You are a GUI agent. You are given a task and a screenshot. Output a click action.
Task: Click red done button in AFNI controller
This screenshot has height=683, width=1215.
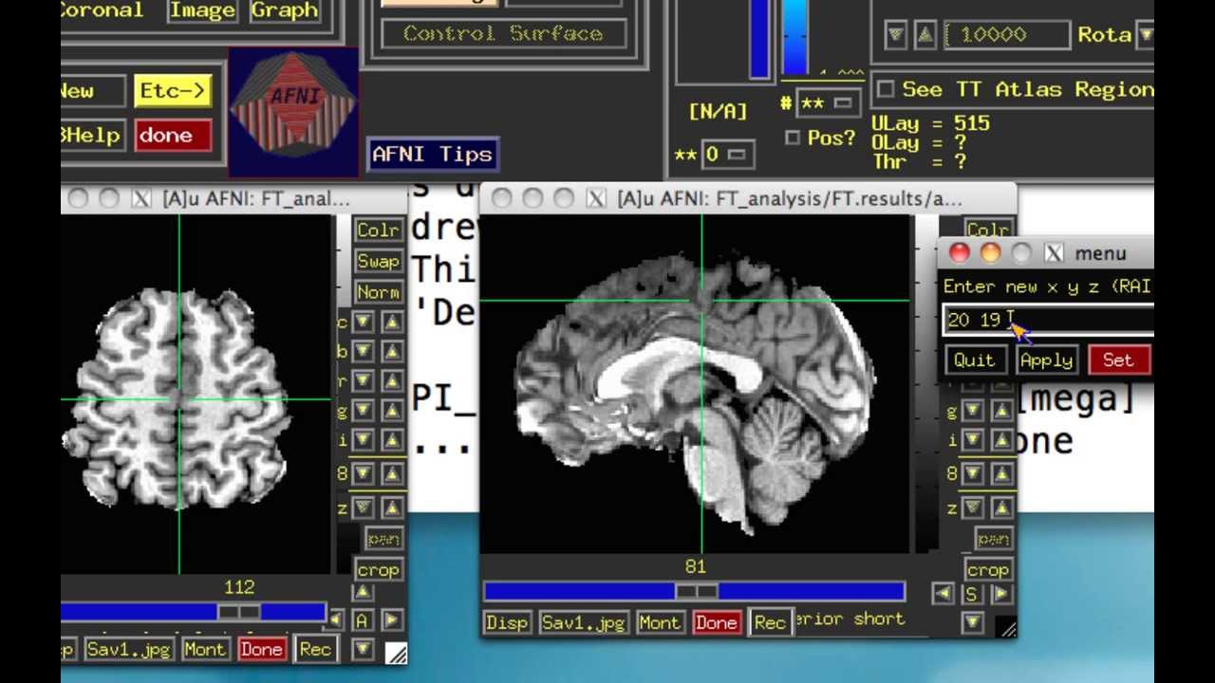pos(173,135)
